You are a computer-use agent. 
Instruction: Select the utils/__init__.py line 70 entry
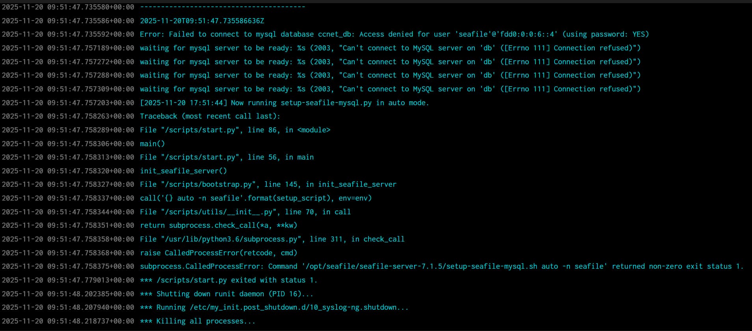pos(245,212)
